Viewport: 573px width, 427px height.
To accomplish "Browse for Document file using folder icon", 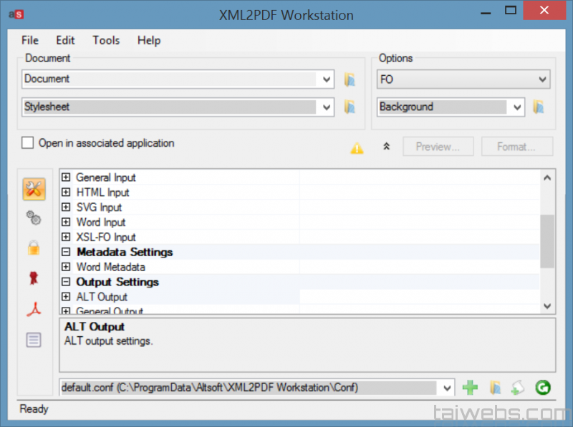I will click(350, 79).
